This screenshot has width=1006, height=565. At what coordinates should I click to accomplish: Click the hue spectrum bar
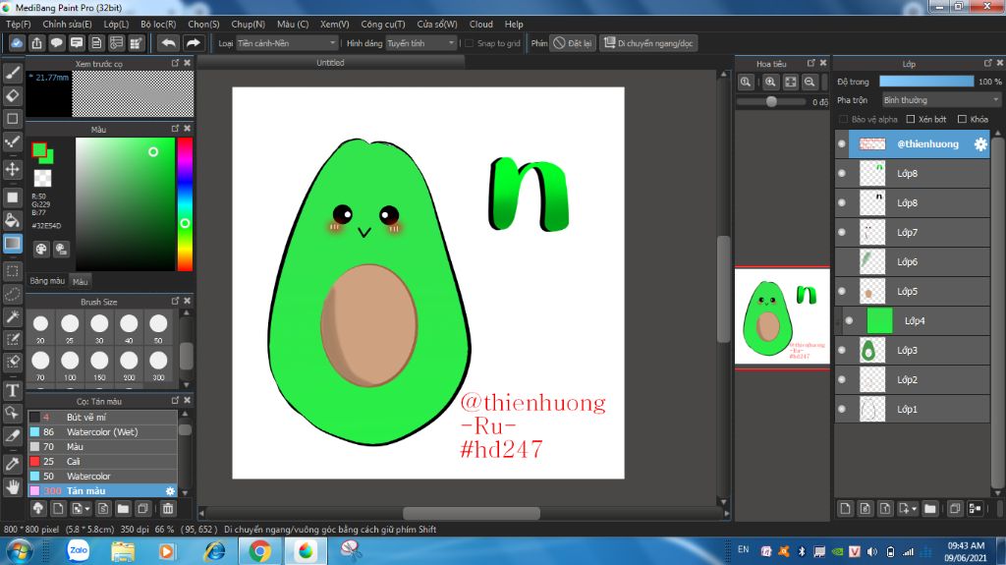click(185, 204)
